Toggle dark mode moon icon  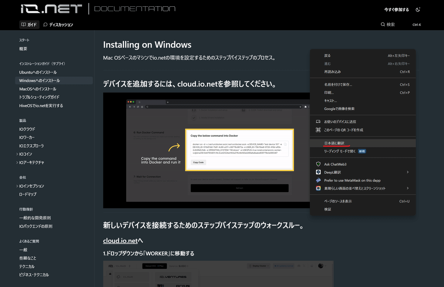point(418,10)
